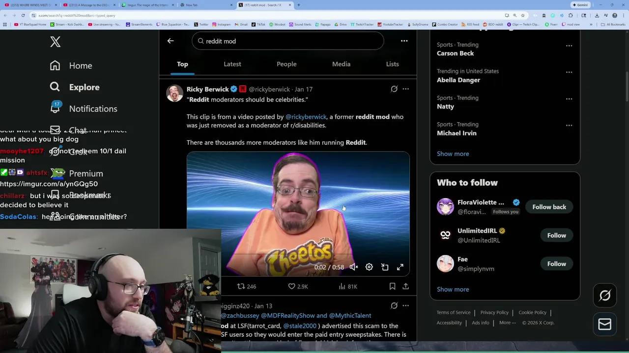The image size is (629, 353).
Task: Bookmark this page with the star icon
Action: (523, 15)
